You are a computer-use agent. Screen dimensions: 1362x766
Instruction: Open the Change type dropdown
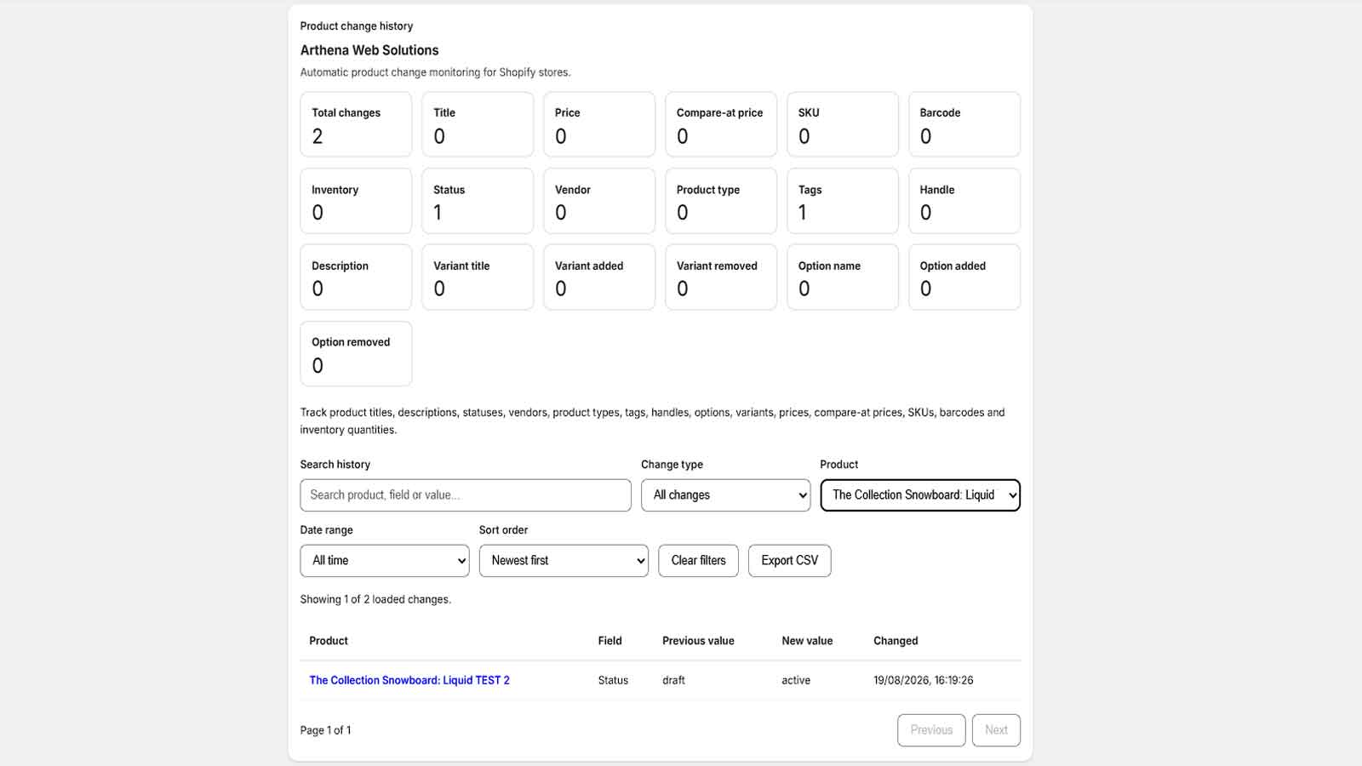pos(725,495)
